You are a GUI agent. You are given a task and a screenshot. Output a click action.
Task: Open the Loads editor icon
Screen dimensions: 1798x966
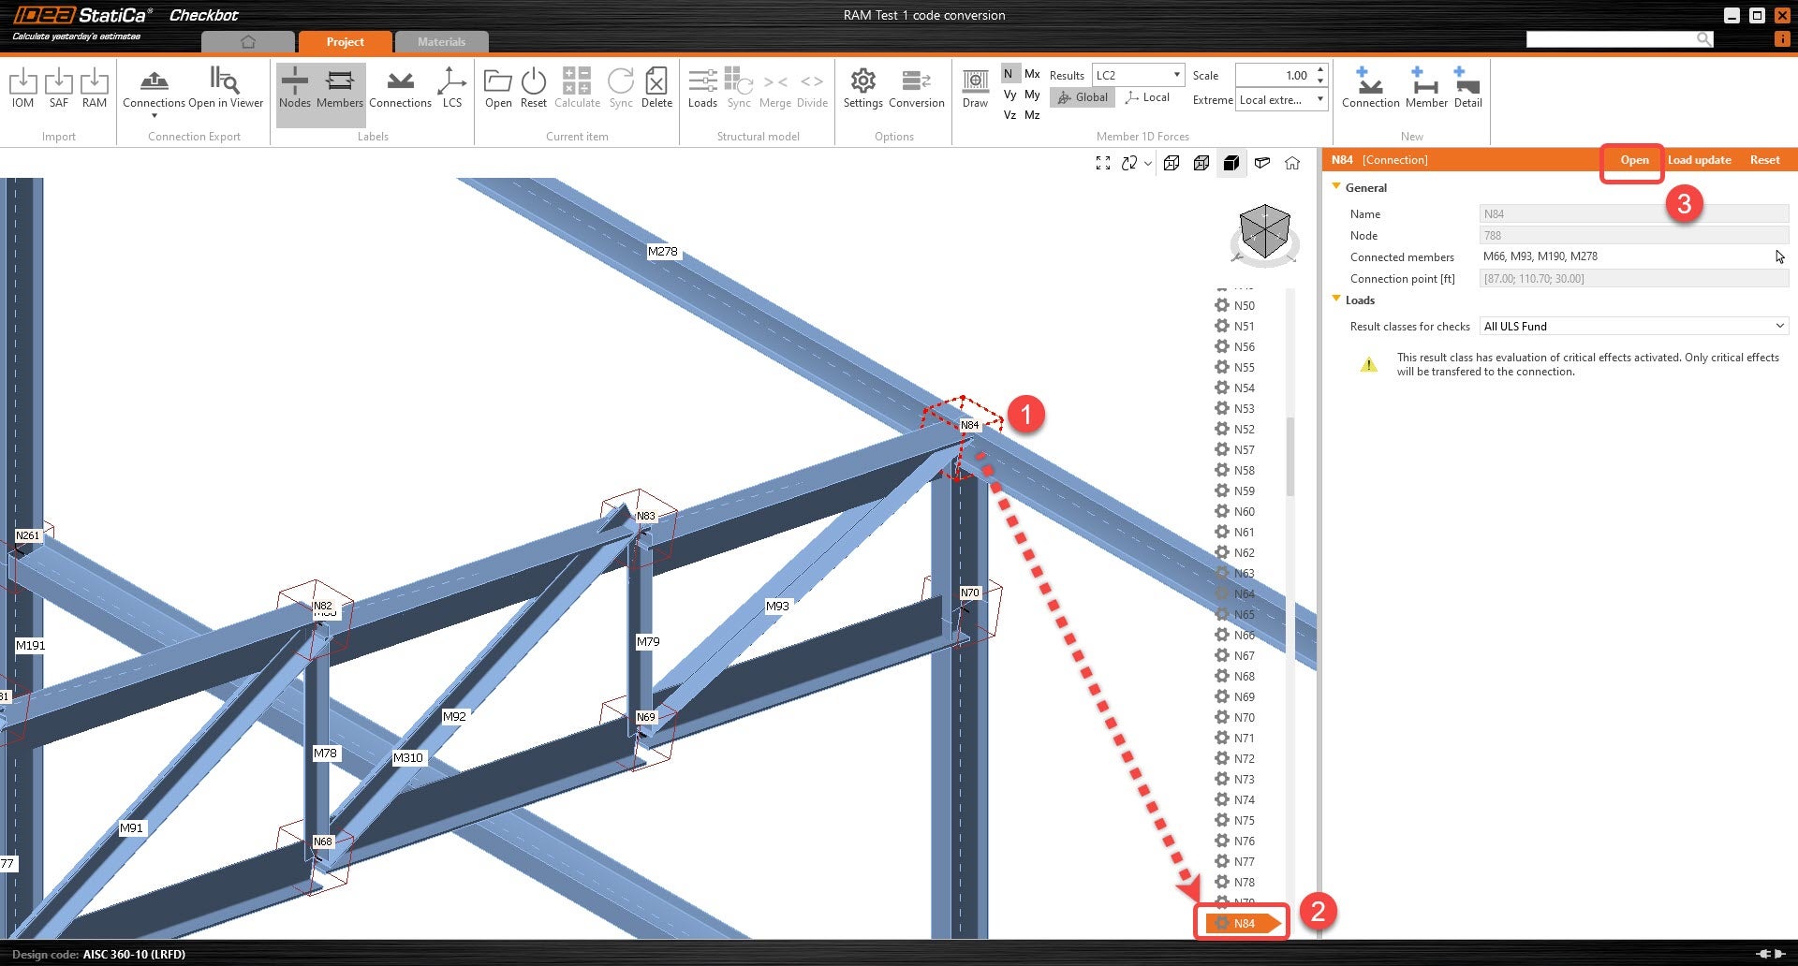tap(702, 89)
